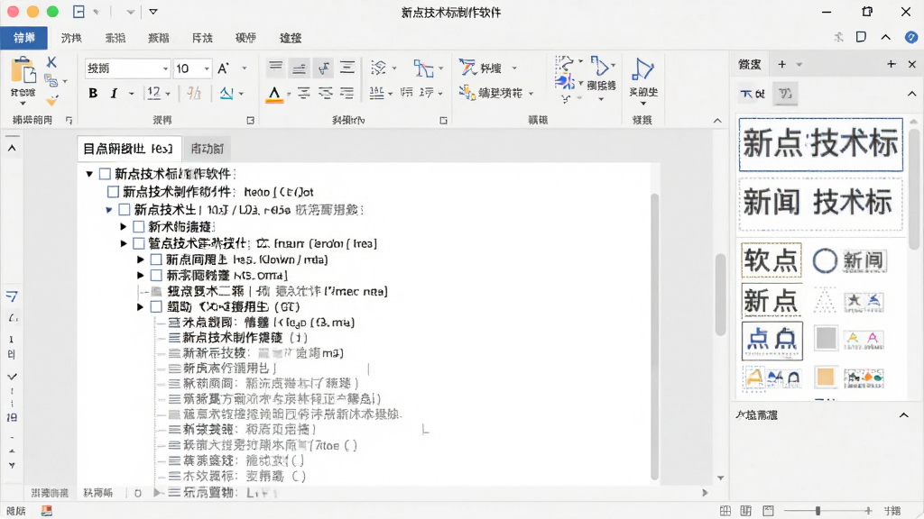
Task: Click the Save icon in title bar
Action: pyautogui.click(x=79, y=11)
